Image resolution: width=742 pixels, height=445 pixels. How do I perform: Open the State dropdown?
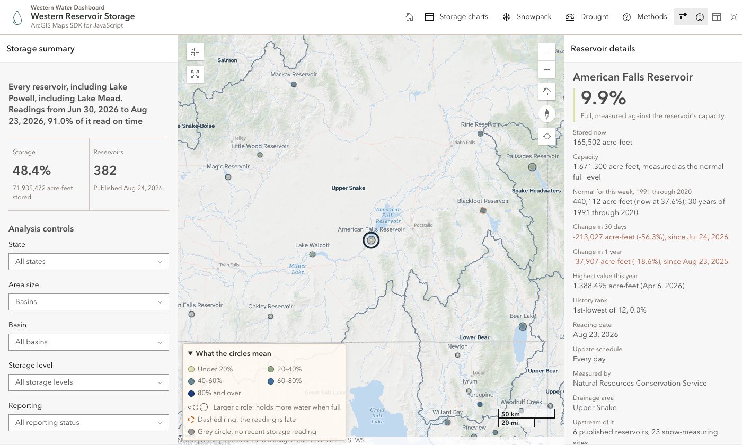click(x=89, y=261)
